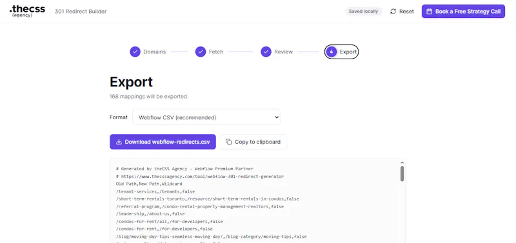This screenshot has width=516, height=243.
Task: Click the '/tenant-services,/tenants,false' line
Action: [x=155, y=191]
